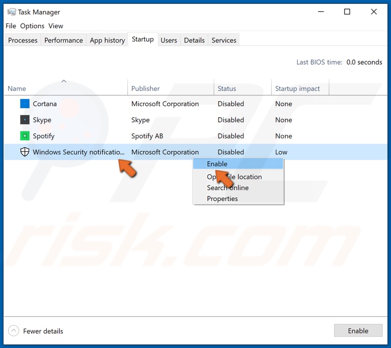
Task: Click Disabled status in Spotify row
Action: coord(231,136)
